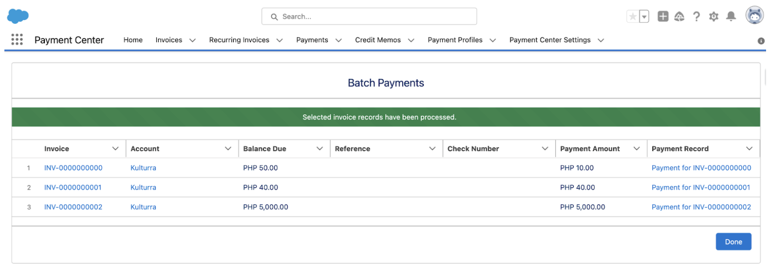
Task: Click the Salesforce cloud logo
Action: pyautogui.click(x=18, y=16)
